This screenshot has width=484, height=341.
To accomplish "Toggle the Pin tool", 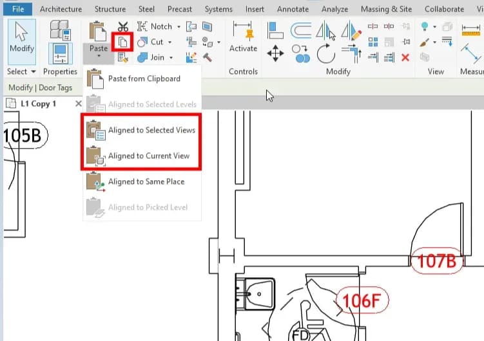I will [406, 42].
